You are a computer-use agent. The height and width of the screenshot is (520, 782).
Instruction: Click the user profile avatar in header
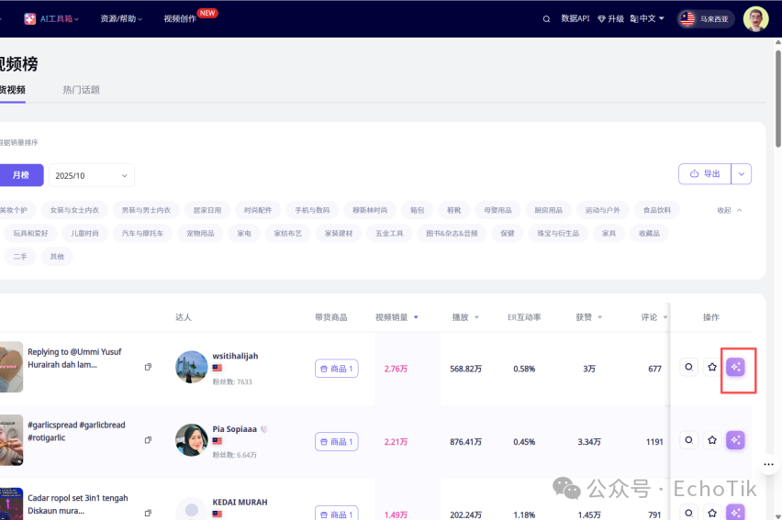click(755, 18)
